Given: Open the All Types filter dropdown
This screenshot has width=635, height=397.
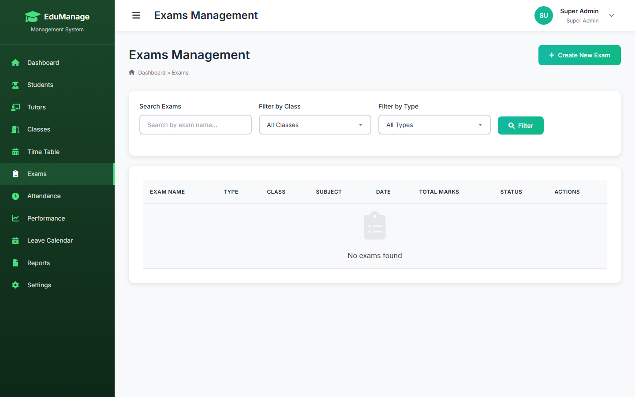Looking at the screenshot, I should pyautogui.click(x=434, y=125).
